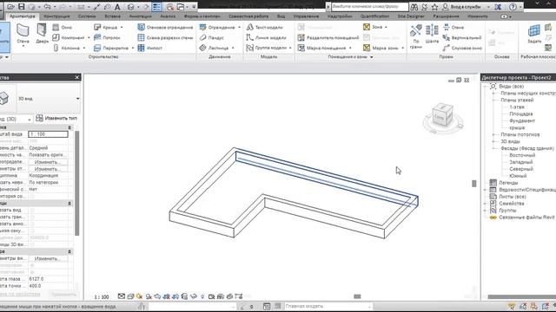The image size is (556, 312).
Task: Click the Вертикальный opening tool
Action: tap(462, 37)
